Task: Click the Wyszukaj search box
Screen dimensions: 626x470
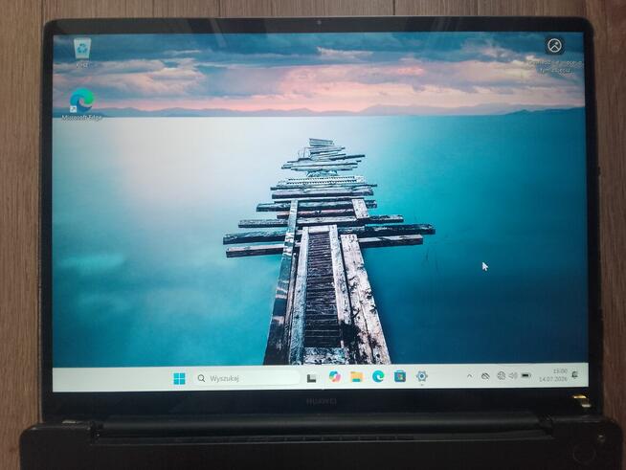Action: point(247,378)
